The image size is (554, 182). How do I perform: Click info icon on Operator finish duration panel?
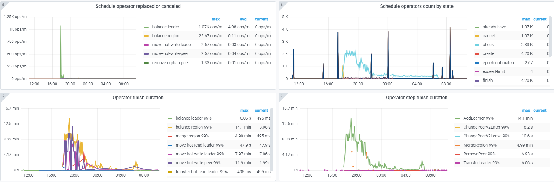point(3,96)
